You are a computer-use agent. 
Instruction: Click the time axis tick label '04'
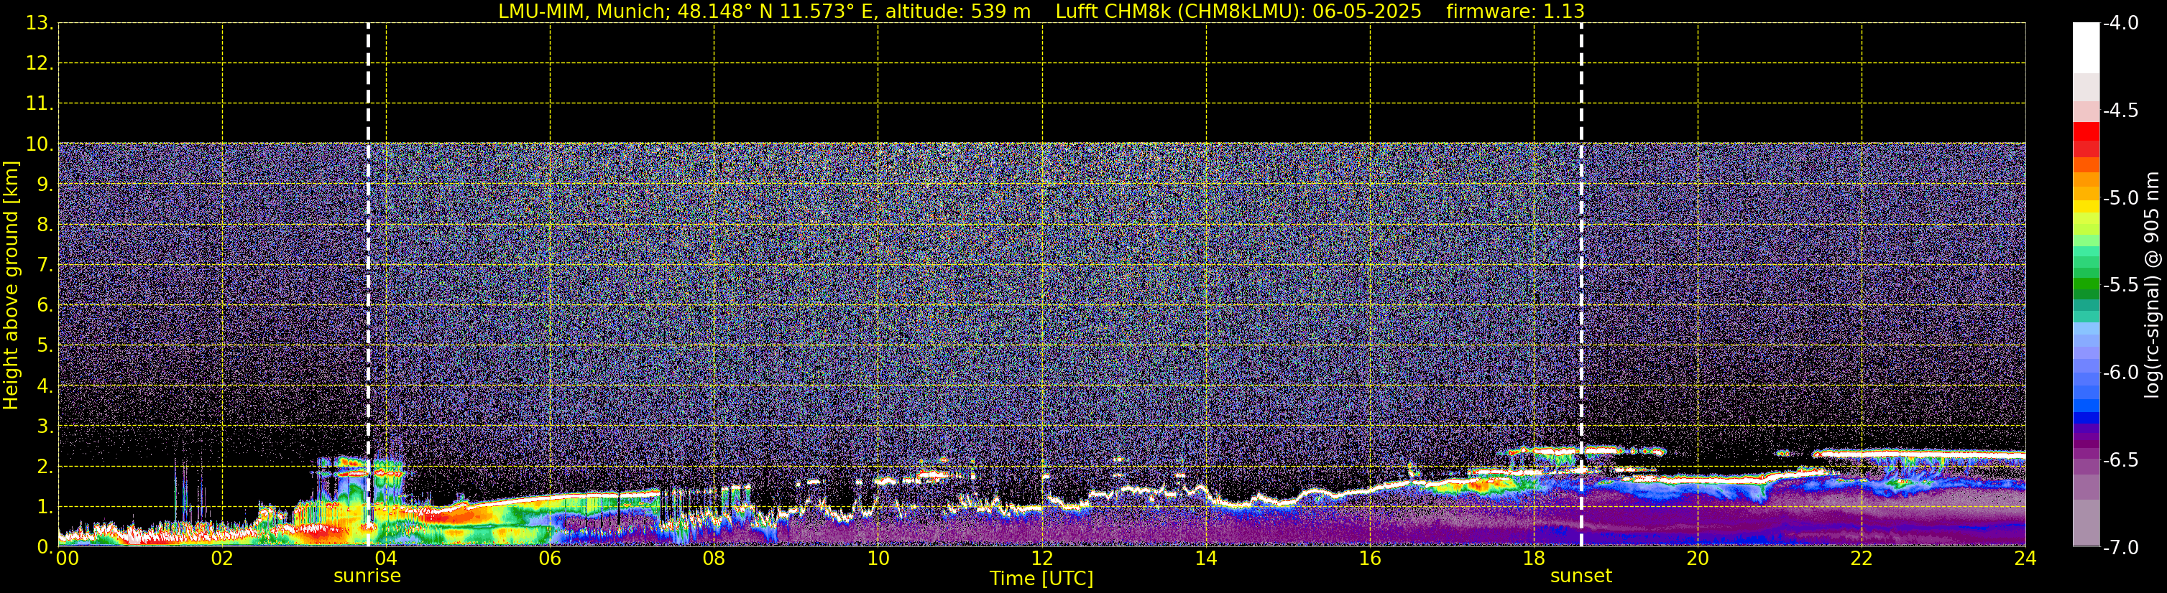(x=386, y=559)
